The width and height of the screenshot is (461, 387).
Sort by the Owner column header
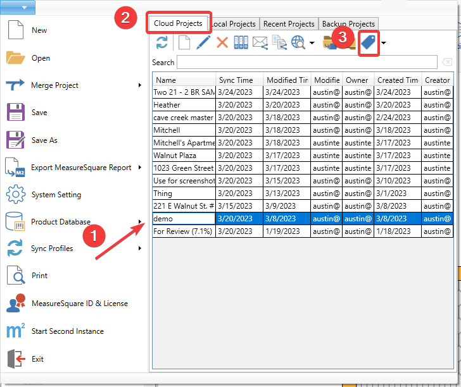pos(358,80)
